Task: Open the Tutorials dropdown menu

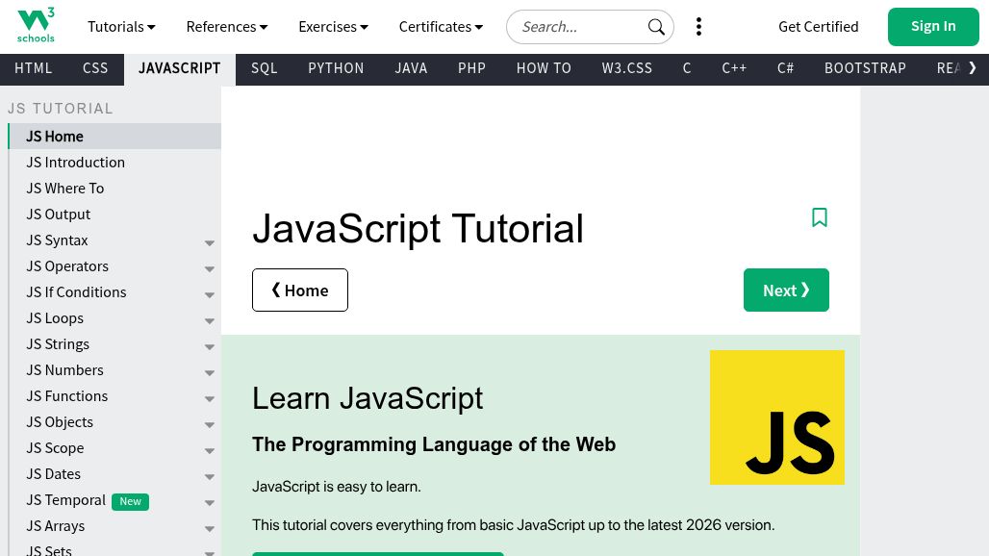Action: (x=121, y=27)
